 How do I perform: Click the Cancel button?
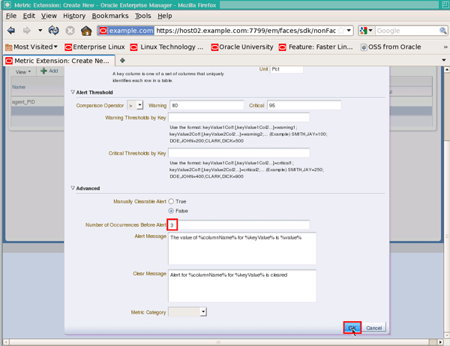[x=373, y=328]
